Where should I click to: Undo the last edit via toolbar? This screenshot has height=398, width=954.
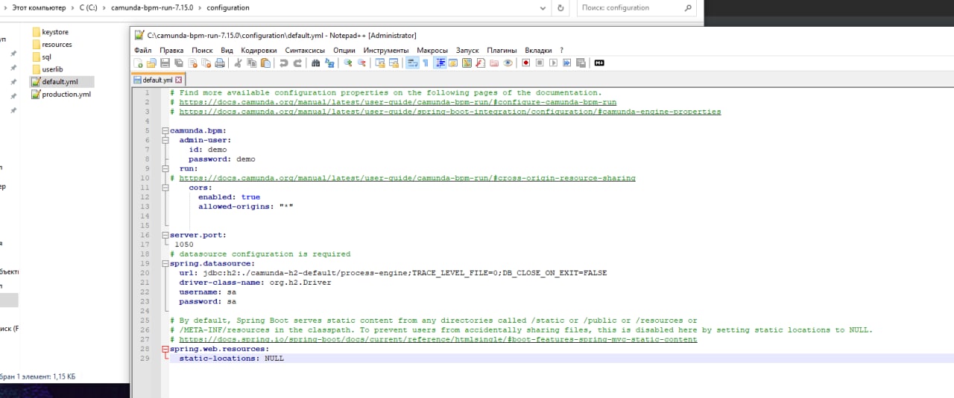coord(283,63)
